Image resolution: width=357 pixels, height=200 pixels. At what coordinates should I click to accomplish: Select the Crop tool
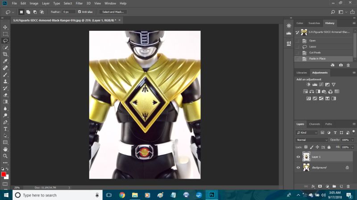click(x=5, y=54)
